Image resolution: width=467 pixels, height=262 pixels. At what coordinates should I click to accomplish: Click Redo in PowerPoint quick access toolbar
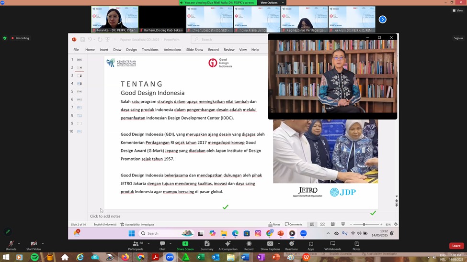click(100, 40)
